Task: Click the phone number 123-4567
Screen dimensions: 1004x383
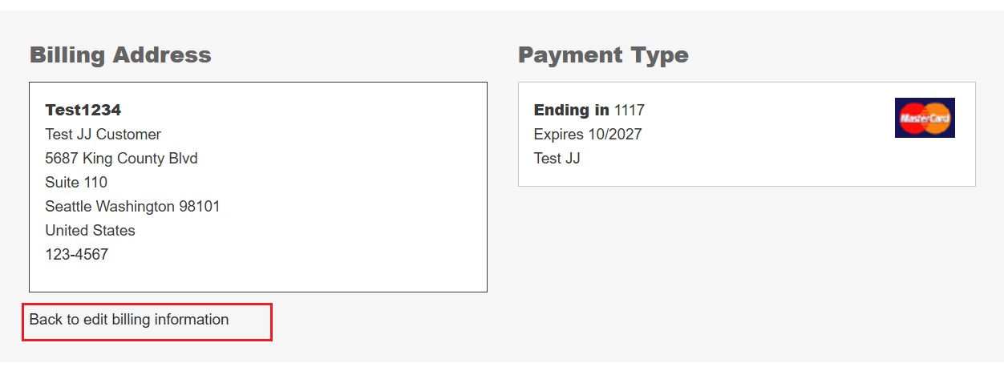Action: tap(76, 255)
